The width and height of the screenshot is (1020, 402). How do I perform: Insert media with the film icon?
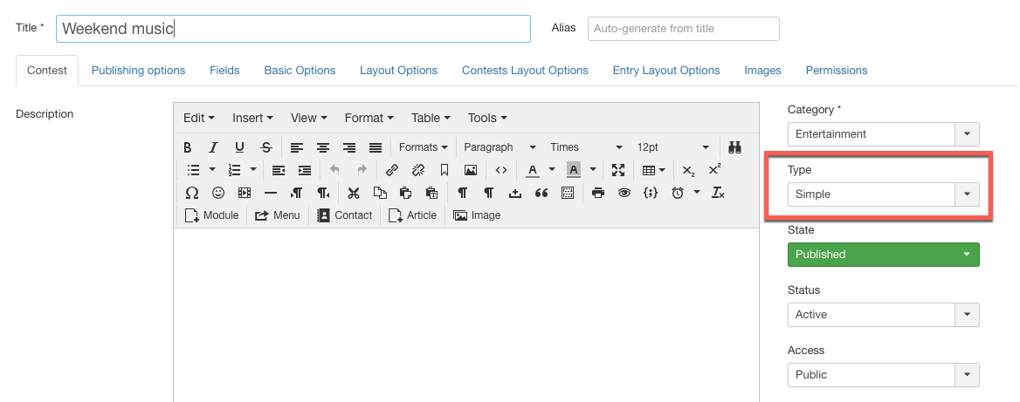point(245,193)
